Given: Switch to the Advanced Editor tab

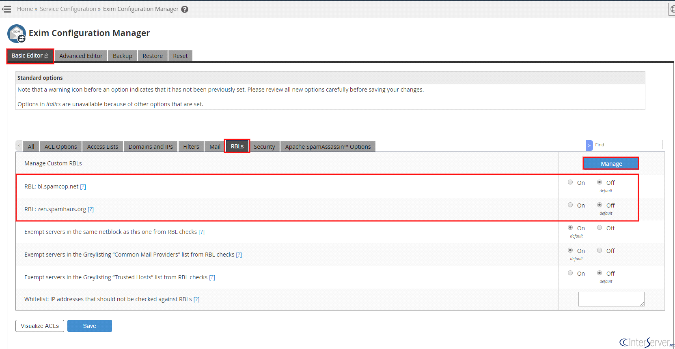Looking at the screenshot, I should (81, 56).
